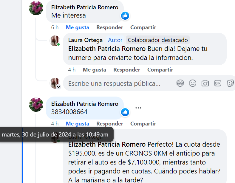Screen dimensions: 235x183
Task: Toggle Me gusta on 'Me interesa' comment
Action: 78,27
